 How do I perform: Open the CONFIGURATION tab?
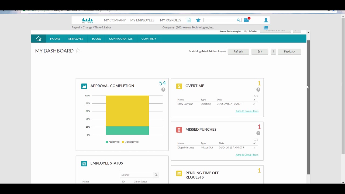pos(121,39)
